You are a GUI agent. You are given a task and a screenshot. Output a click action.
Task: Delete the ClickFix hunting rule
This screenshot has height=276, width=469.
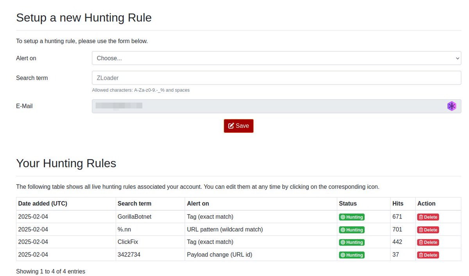[x=428, y=242]
